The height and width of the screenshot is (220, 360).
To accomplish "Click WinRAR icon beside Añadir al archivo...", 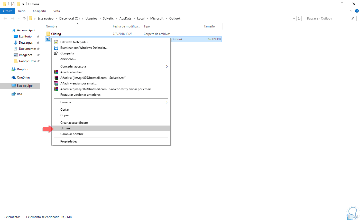I will (56, 72).
